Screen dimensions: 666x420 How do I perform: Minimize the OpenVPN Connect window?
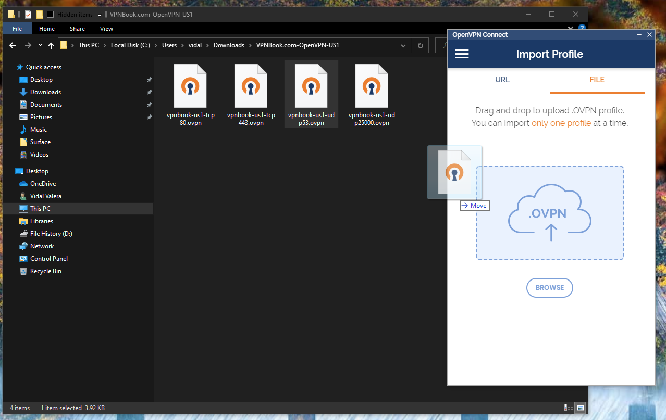[x=639, y=35]
